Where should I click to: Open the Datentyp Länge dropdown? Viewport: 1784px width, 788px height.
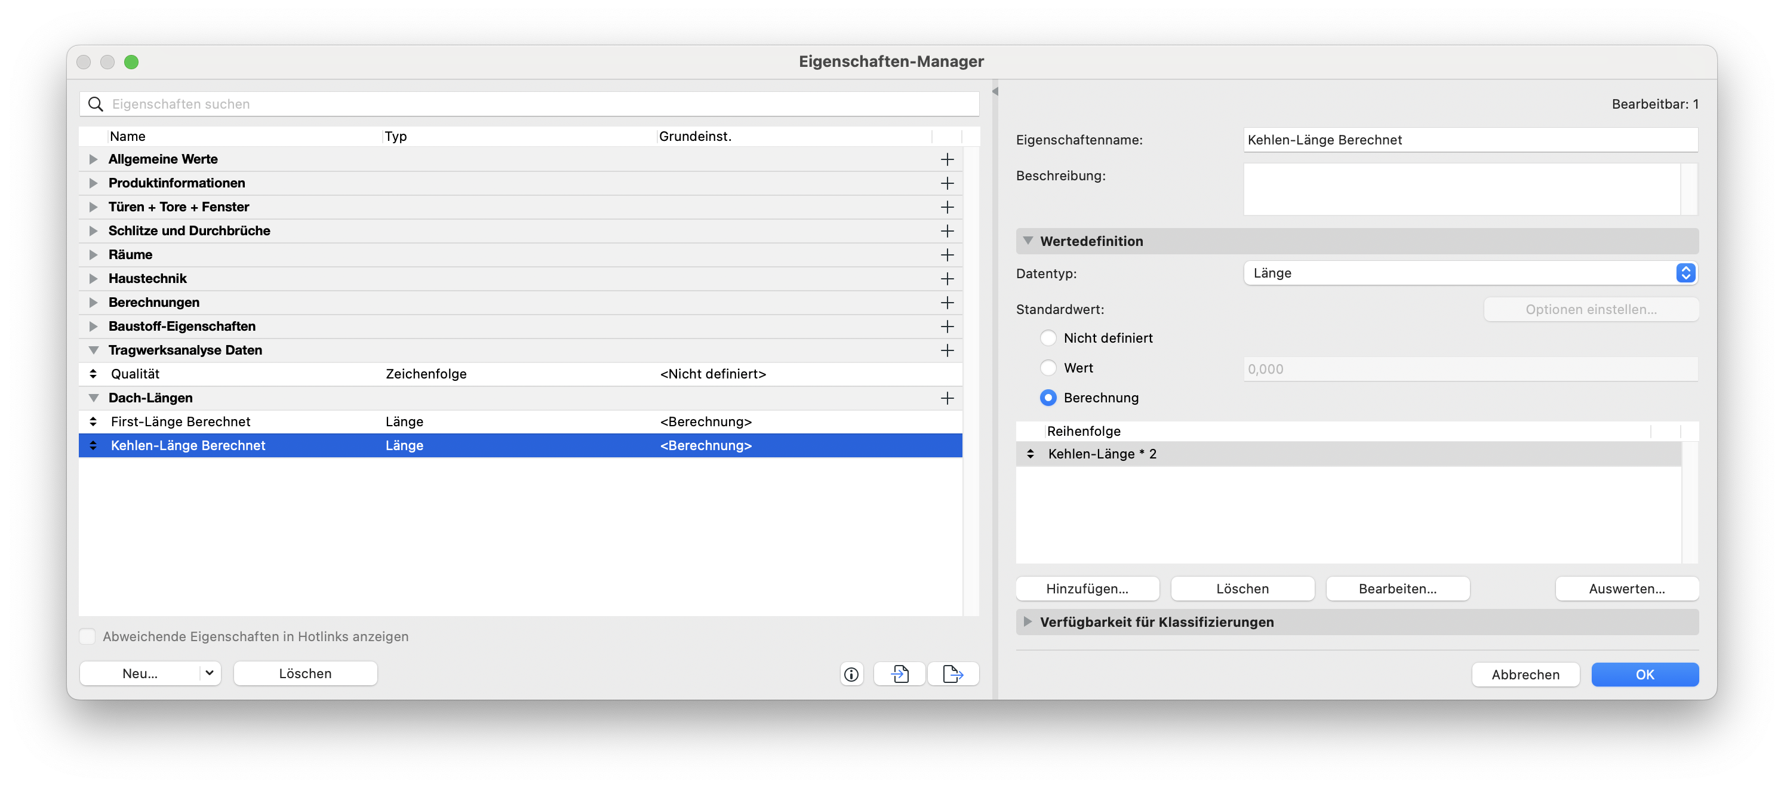1471,273
